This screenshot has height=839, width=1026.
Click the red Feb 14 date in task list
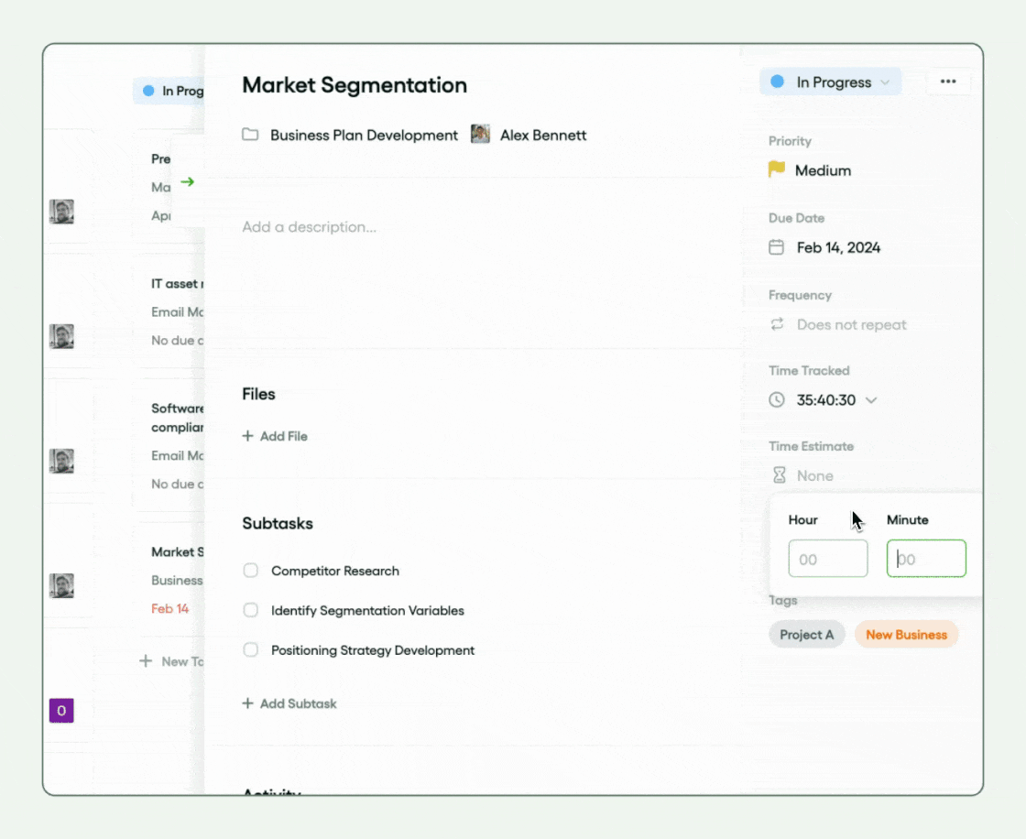(170, 608)
